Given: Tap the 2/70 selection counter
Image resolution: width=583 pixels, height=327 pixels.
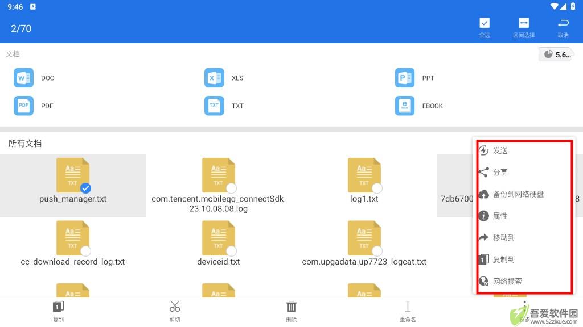Looking at the screenshot, I should (x=21, y=28).
